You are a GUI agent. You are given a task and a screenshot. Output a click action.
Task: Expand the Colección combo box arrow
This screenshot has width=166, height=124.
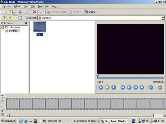click(163, 18)
